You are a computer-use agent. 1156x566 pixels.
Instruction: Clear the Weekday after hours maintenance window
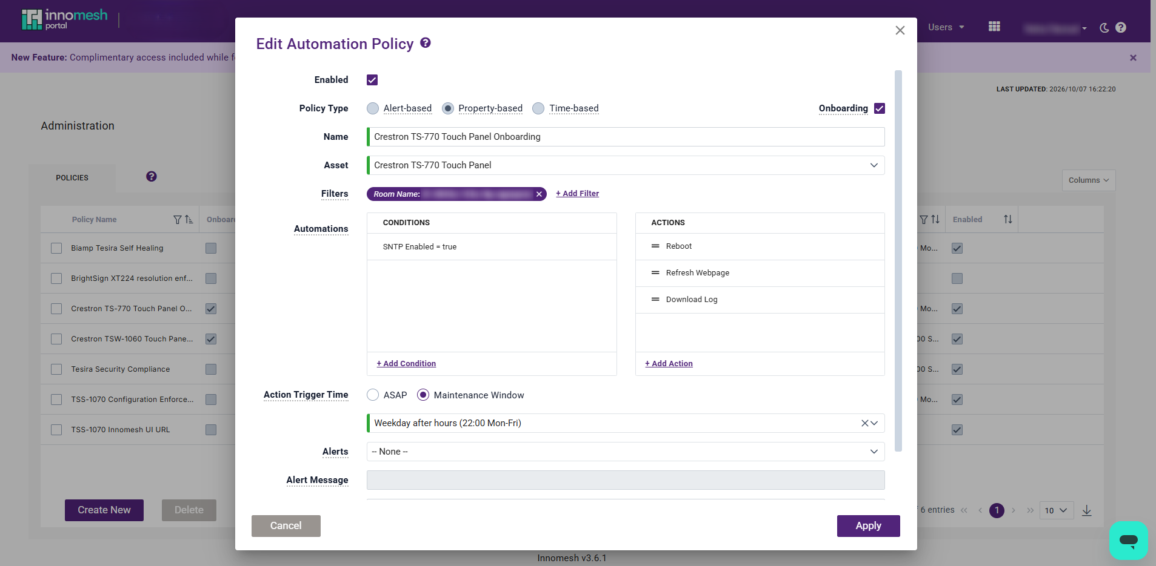tap(864, 423)
